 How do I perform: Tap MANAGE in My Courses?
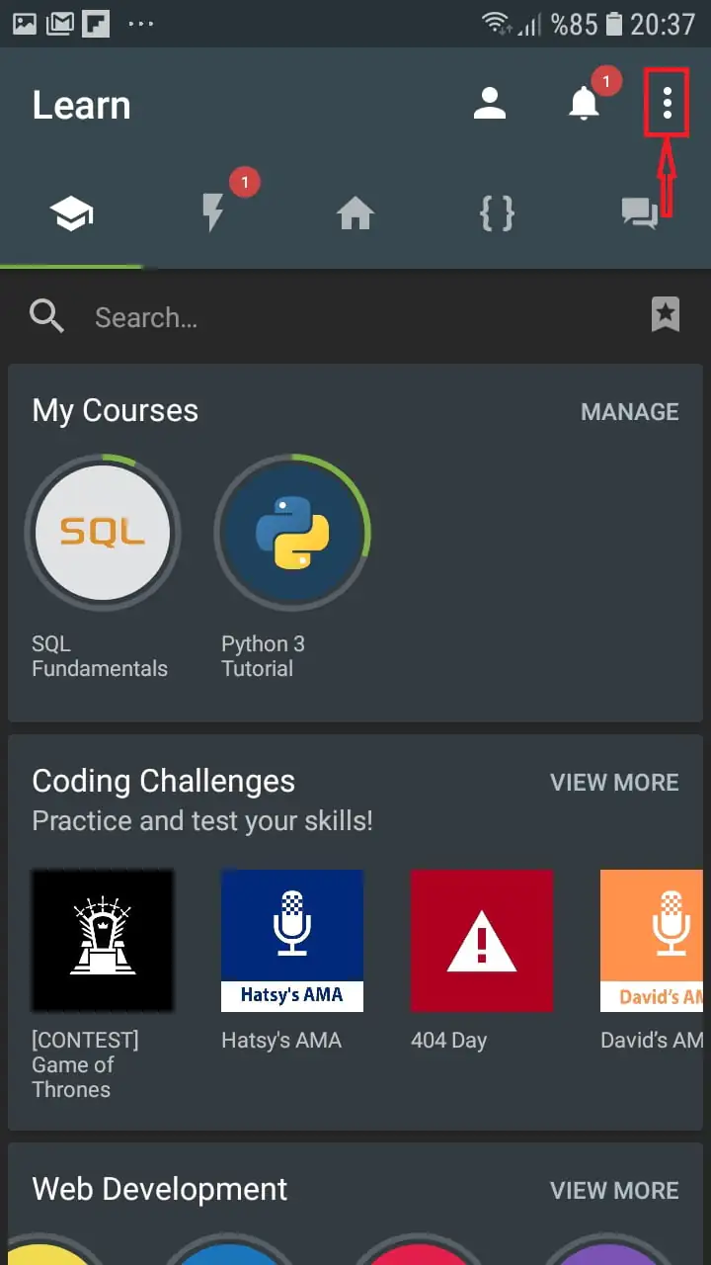point(629,412)
